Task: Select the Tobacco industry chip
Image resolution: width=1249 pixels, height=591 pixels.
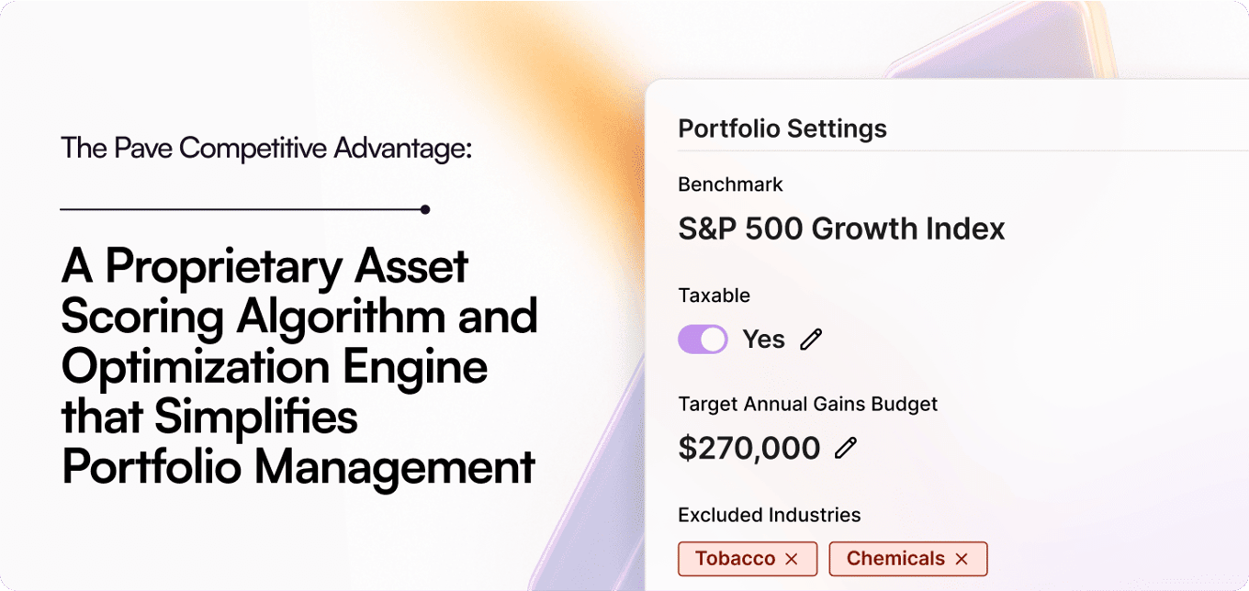Action: pos(748,559)
